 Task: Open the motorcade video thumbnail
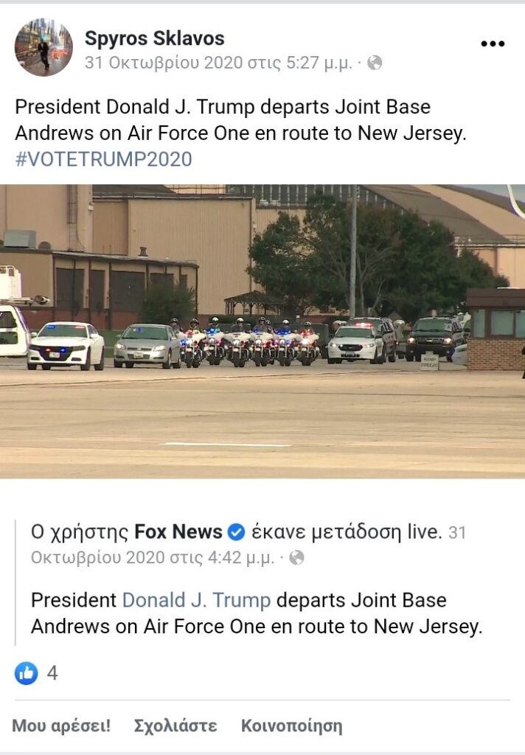[x=262, y=331]
